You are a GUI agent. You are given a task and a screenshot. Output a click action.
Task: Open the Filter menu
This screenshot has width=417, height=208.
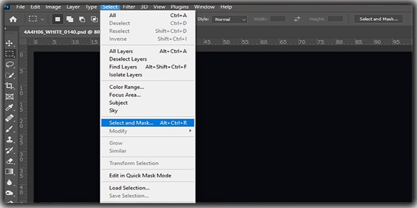[129, 7]
